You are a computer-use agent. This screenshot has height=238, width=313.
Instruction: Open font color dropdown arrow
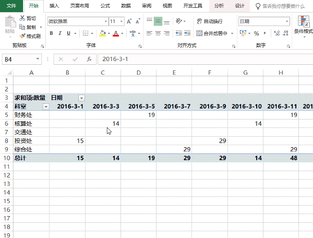point(122,33)
